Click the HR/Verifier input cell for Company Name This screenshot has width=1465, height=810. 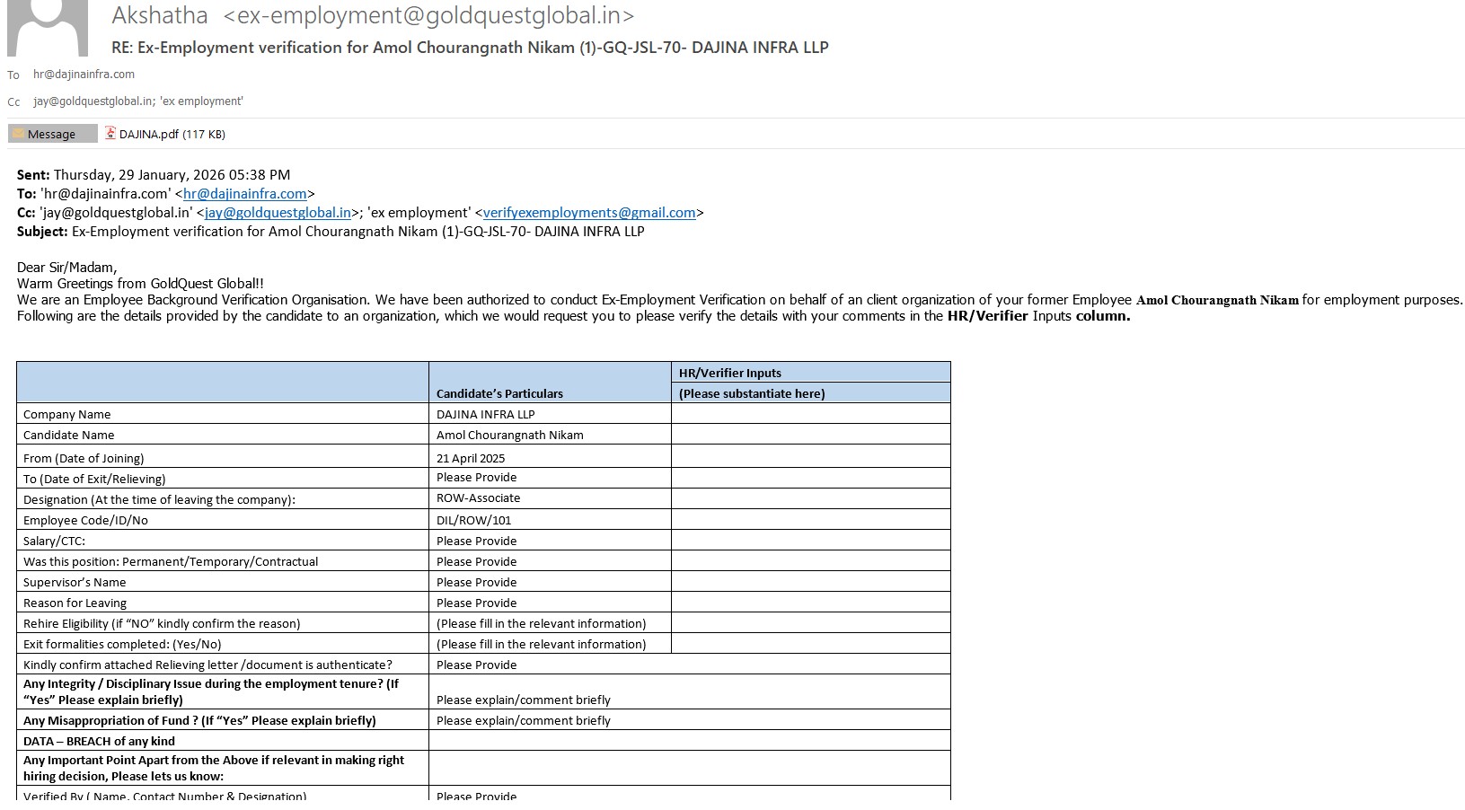[810, 414]
